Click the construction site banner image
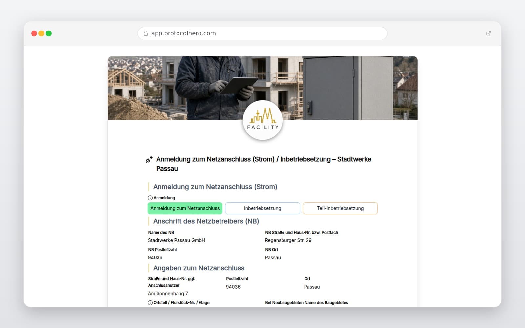Screen dimensions: 525x328 [x=262, y=88]
